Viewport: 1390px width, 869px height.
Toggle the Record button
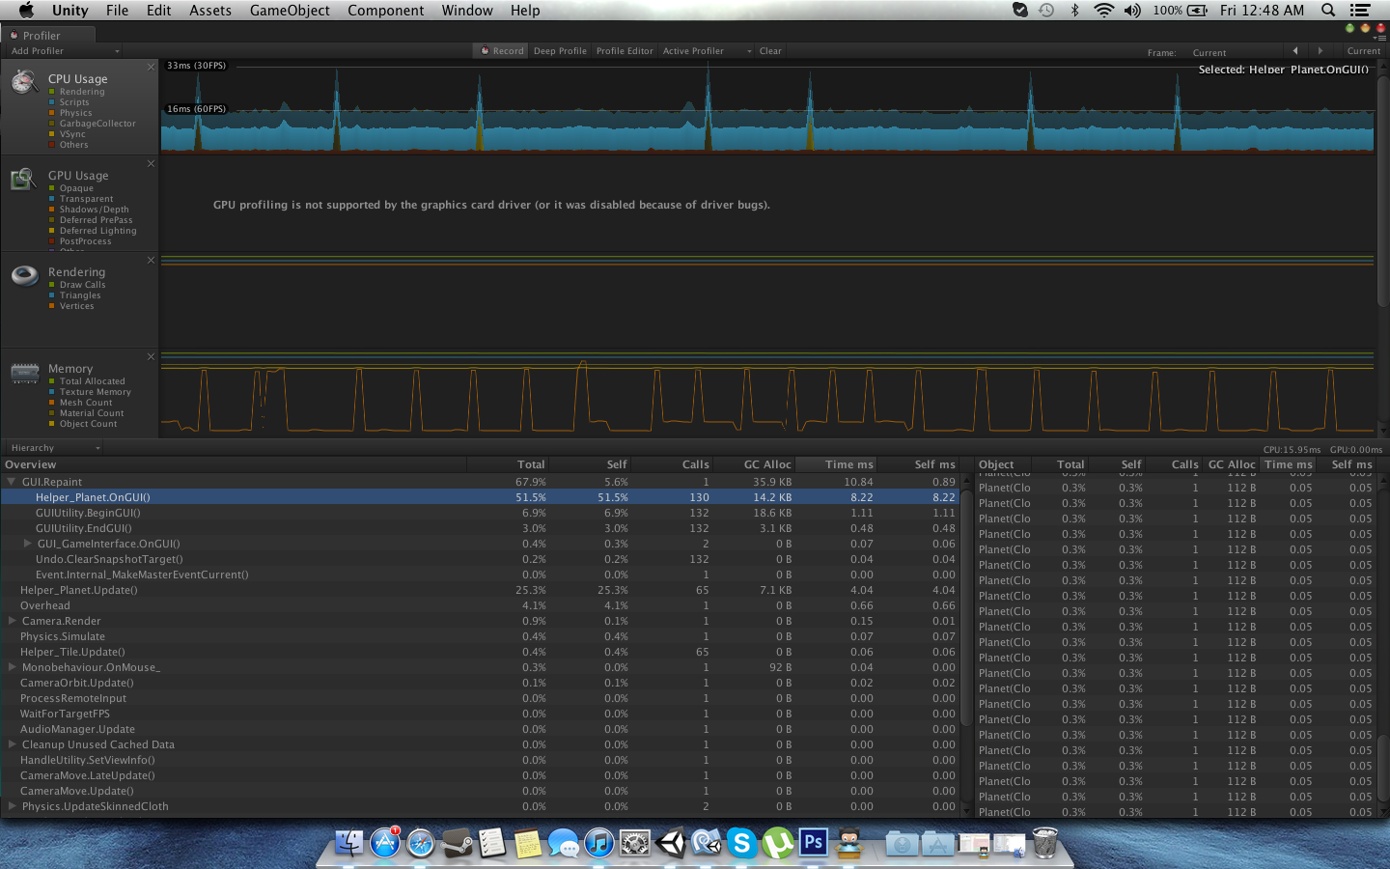pos(502,51)
